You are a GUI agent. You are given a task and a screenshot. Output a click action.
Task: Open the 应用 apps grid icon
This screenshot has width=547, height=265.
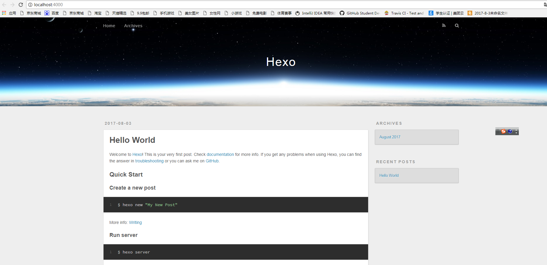coord(4,13)
